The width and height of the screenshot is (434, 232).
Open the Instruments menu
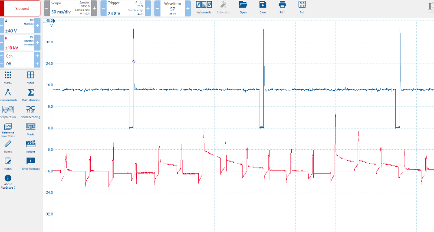pos(204,7)
